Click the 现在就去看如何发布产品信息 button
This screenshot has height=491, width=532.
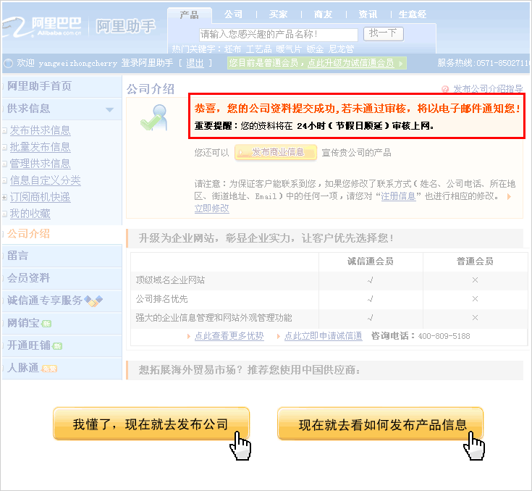point(380,424)
